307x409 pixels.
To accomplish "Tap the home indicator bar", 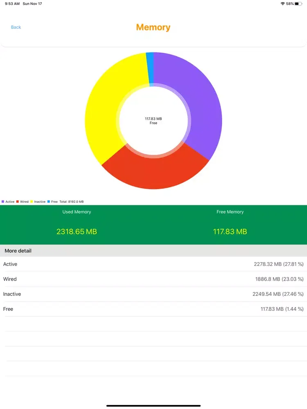I will point(153,406).
